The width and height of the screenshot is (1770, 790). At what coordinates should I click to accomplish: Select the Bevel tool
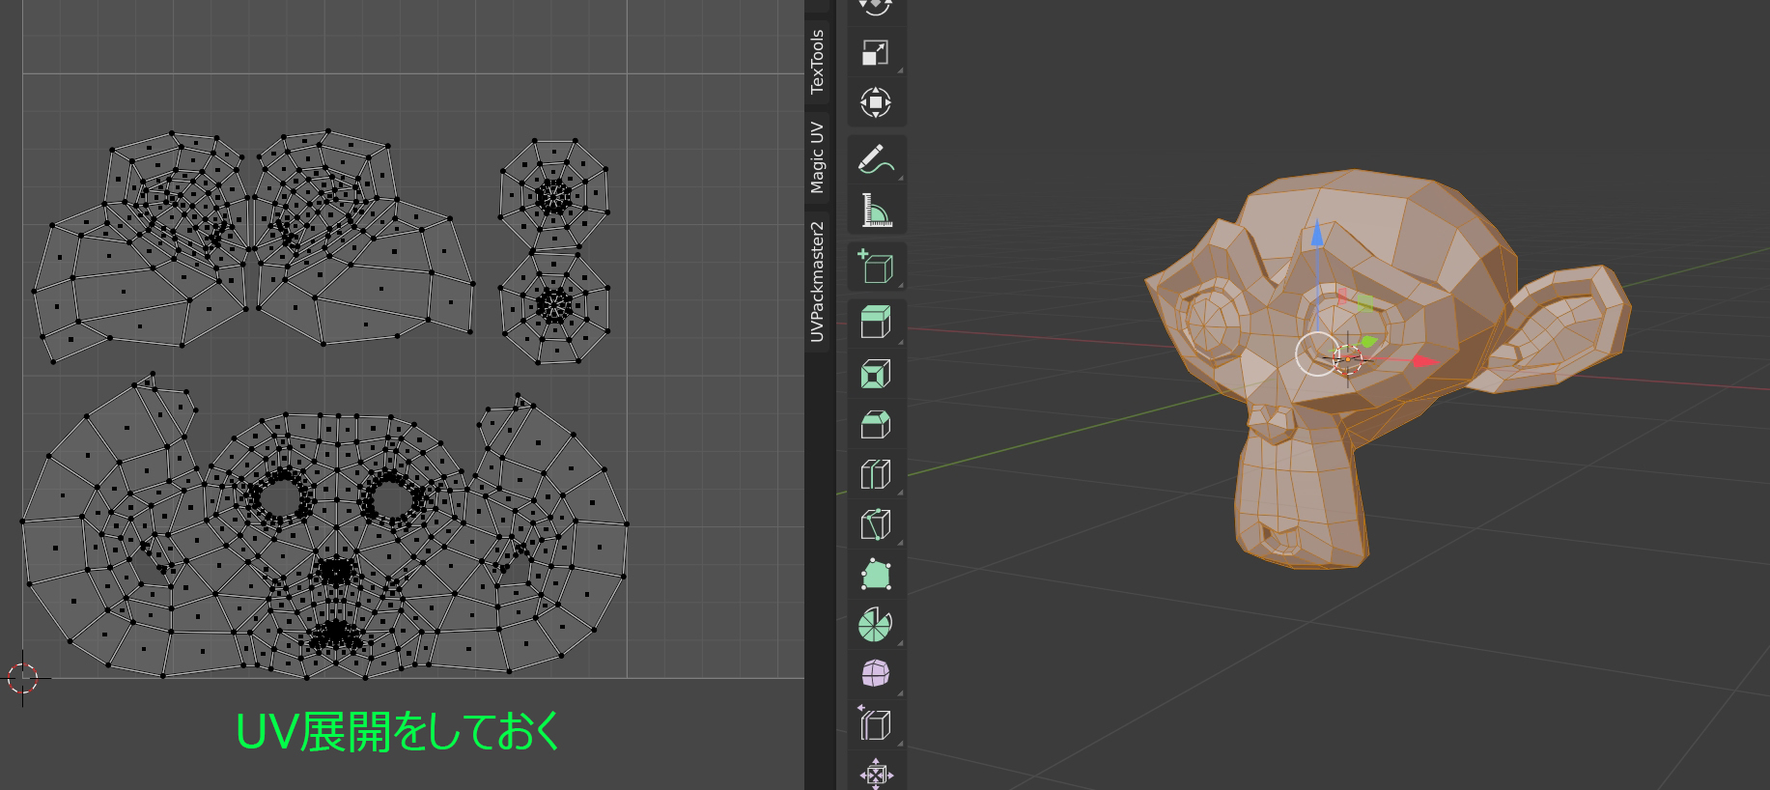tap(876, 424)
